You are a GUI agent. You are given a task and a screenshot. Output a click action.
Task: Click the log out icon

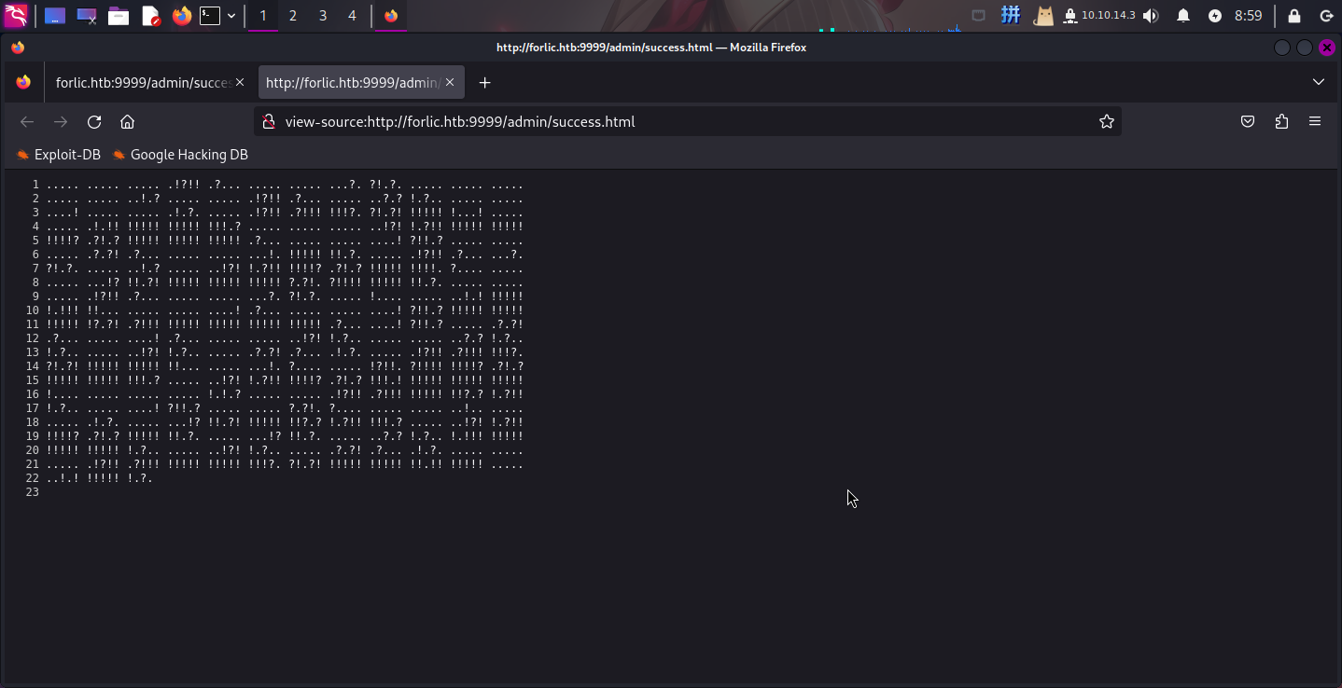[1326, 16]
